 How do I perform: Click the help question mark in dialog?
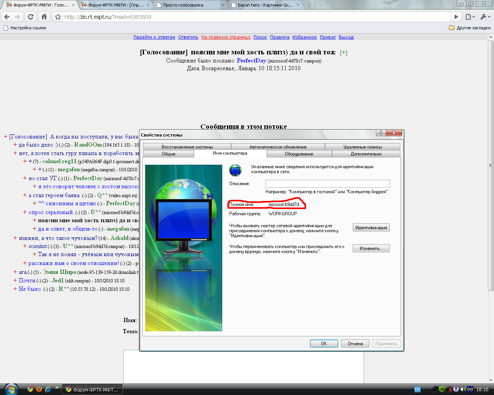[x=381, y=133]
